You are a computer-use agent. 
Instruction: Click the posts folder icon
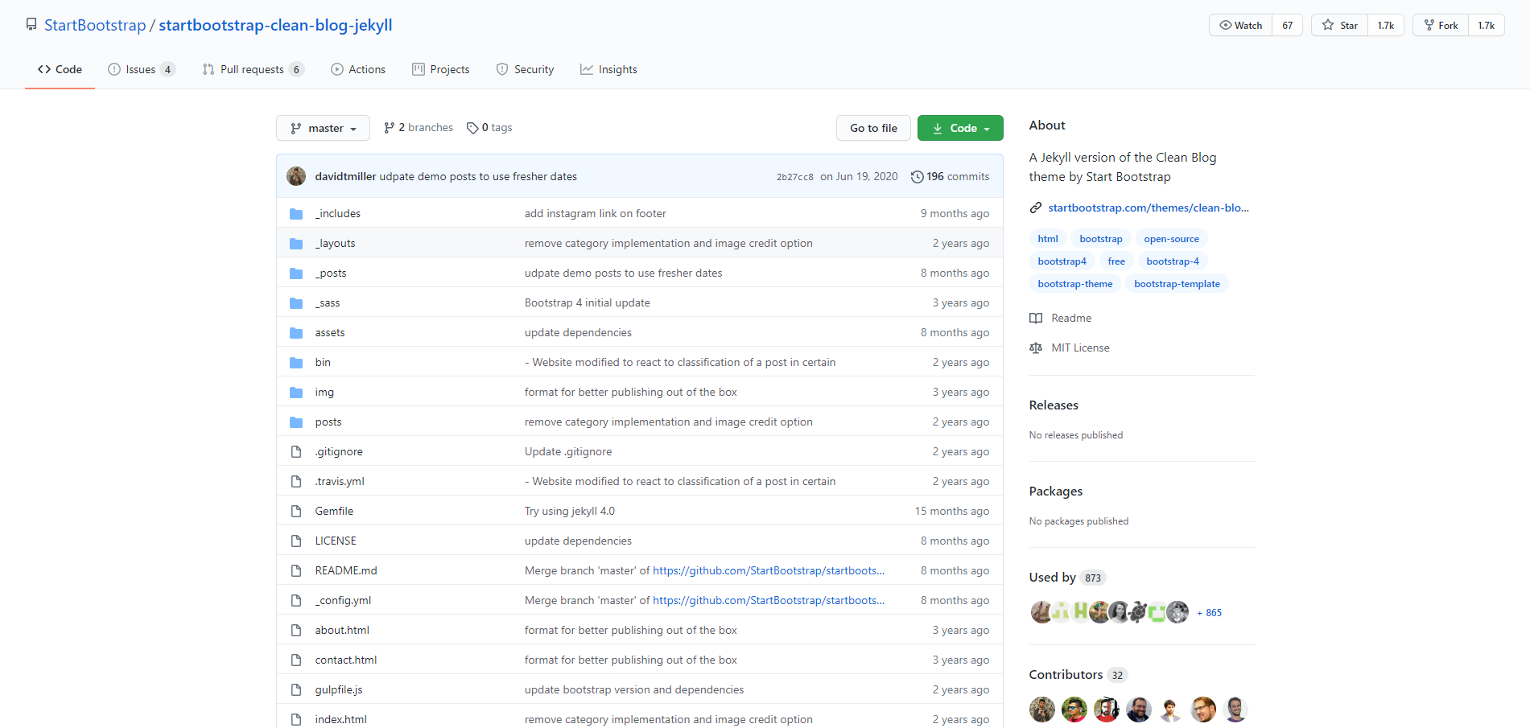click(x=296, y=422)
